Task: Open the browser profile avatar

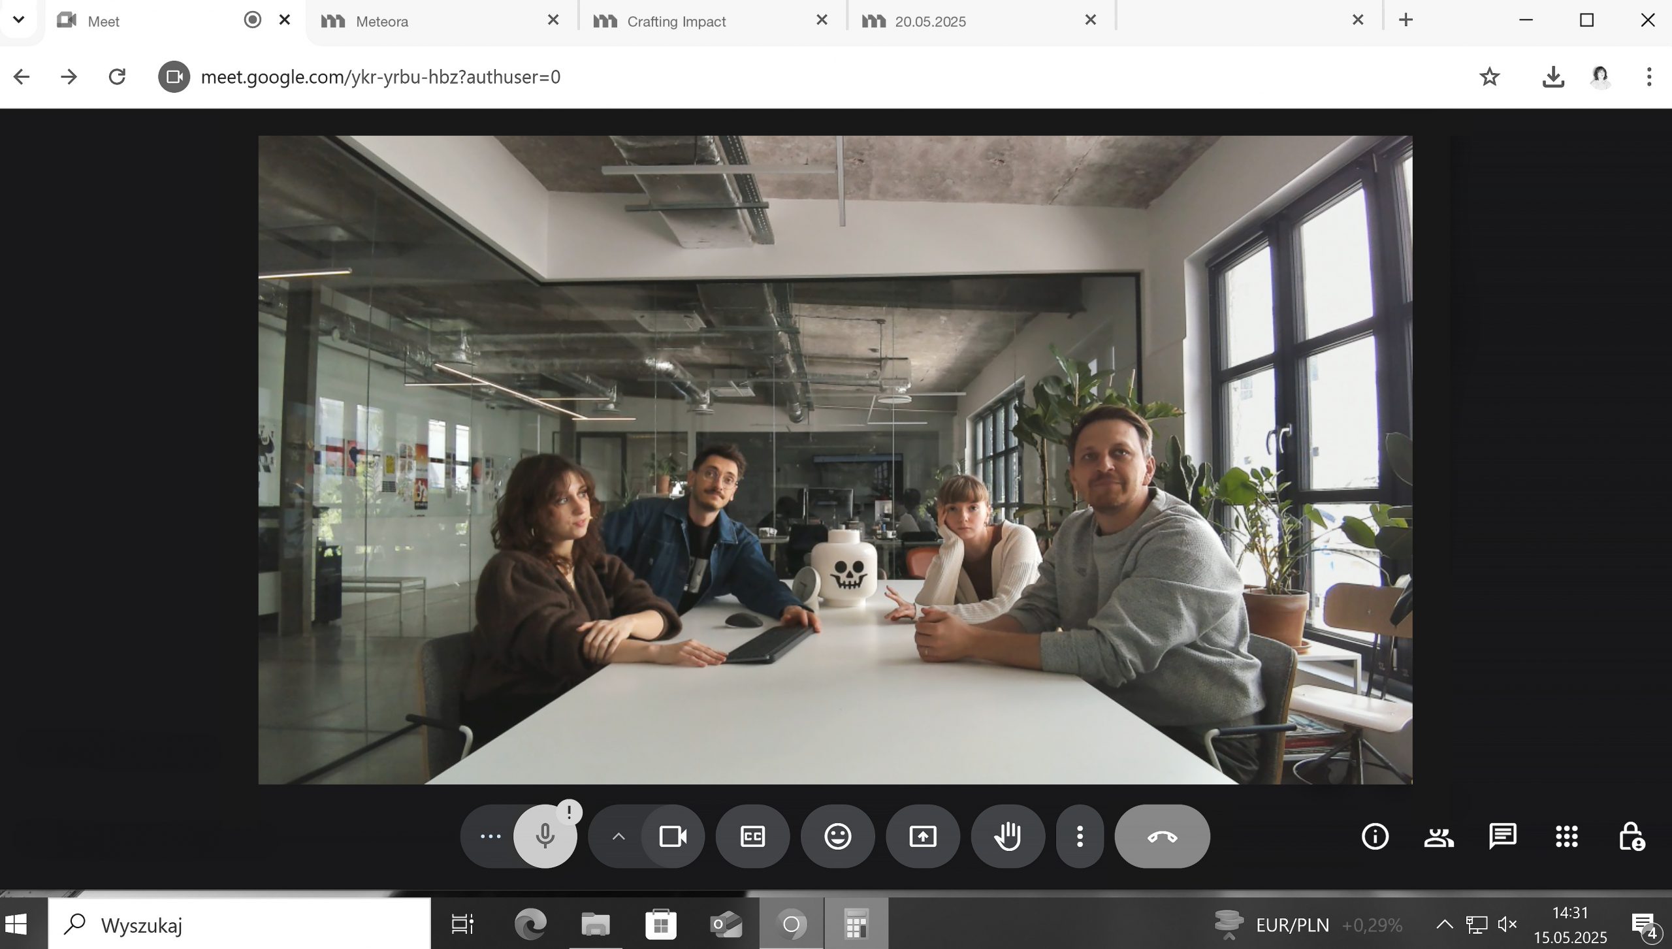Action: (x=1600, y=77)
